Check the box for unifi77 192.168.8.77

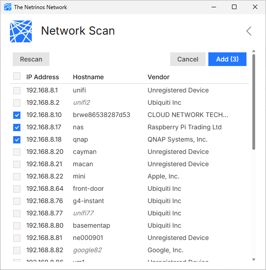pyautogui.click(x=17, y=214)
